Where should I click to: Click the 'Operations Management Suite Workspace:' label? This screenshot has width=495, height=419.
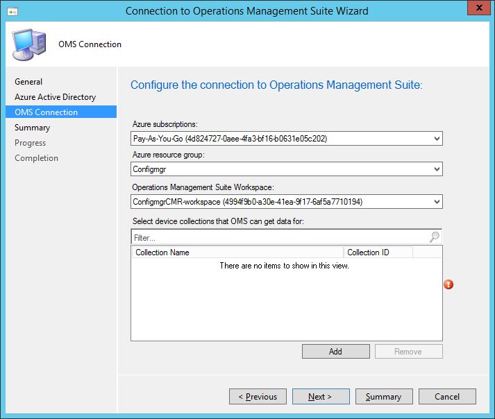point(203,187)
